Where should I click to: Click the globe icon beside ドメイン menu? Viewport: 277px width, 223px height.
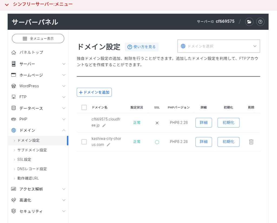[14, 130]
